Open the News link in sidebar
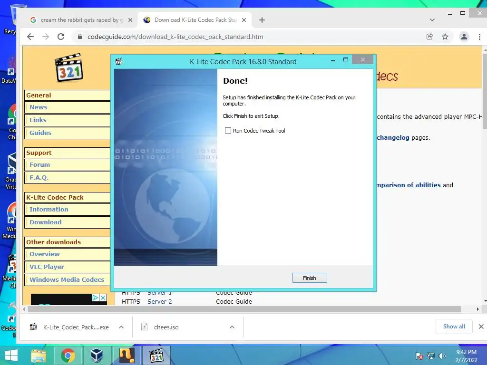This screenshot has height=365, width=487. pyautogui.click(x=38, y=107)
